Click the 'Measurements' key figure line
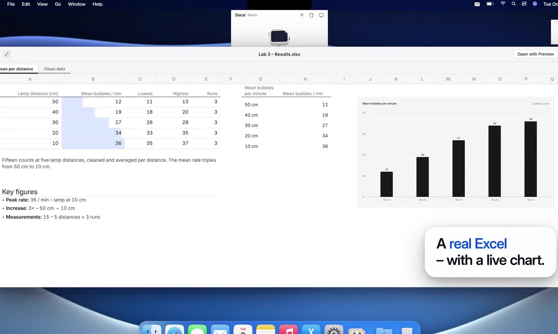558x334 pixels. [51, 217]
